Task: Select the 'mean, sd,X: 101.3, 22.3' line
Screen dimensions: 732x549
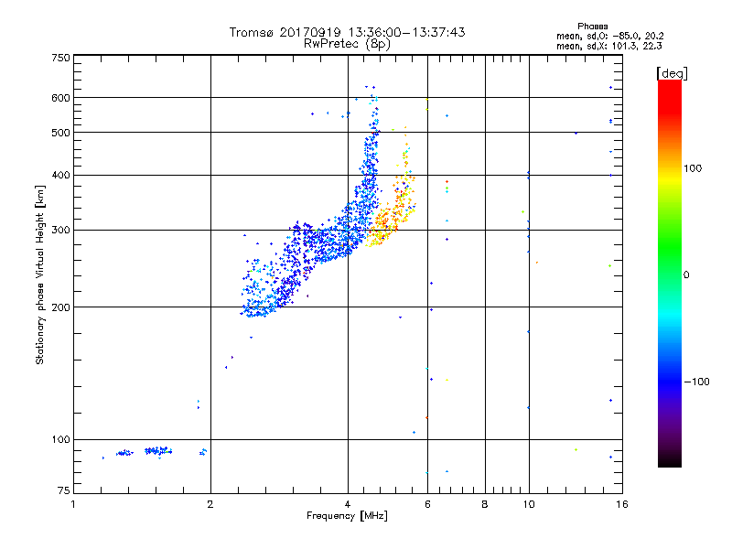Action: 608,46
